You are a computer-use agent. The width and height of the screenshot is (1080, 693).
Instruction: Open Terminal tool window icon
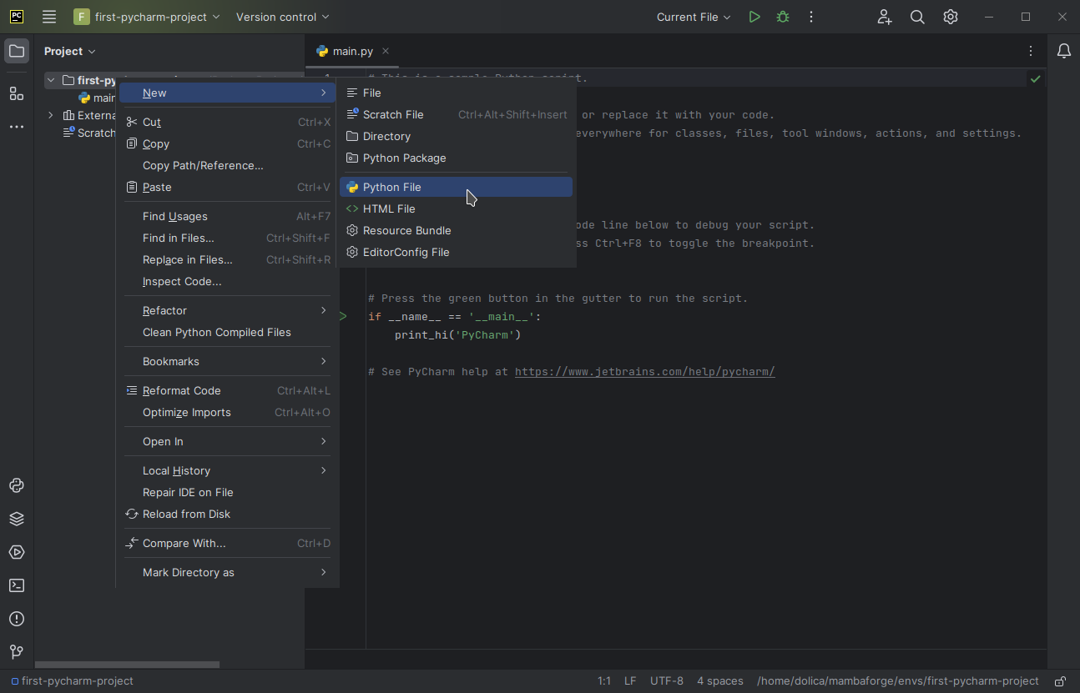pos(17,585)
